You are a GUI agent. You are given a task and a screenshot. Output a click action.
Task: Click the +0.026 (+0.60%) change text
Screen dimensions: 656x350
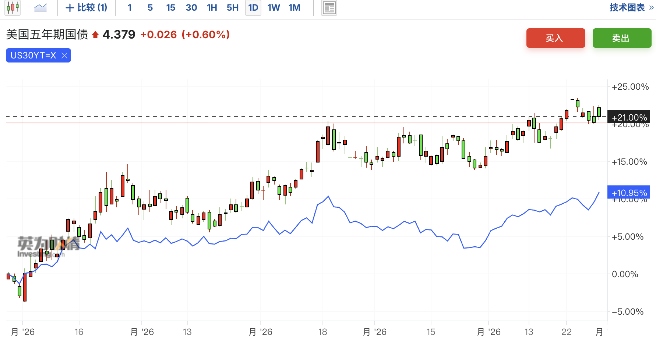pos(185,35)
